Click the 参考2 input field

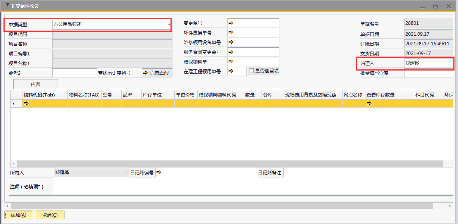click(74, 73)
